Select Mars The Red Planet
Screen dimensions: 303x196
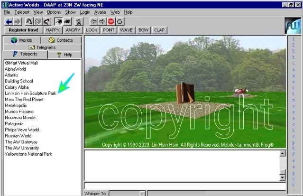pos(24,100)
